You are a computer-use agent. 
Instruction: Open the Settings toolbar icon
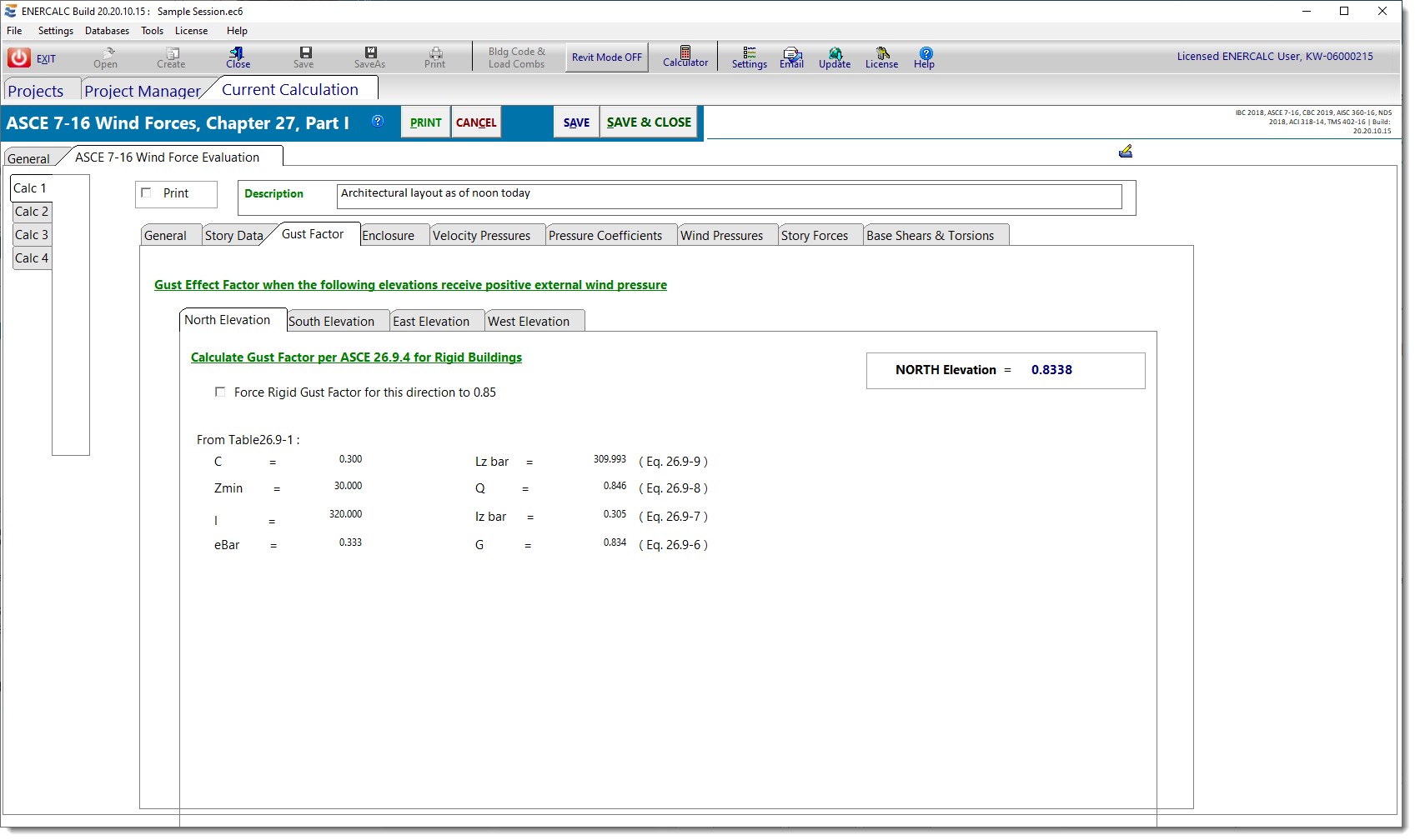point(750,57)
